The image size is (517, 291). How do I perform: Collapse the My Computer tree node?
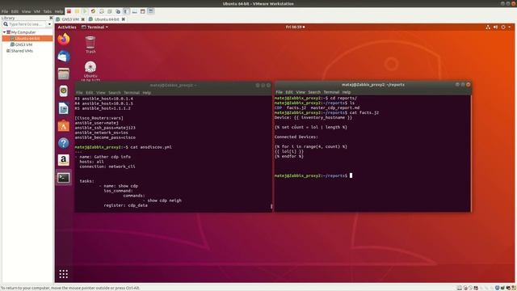[4, 32]
